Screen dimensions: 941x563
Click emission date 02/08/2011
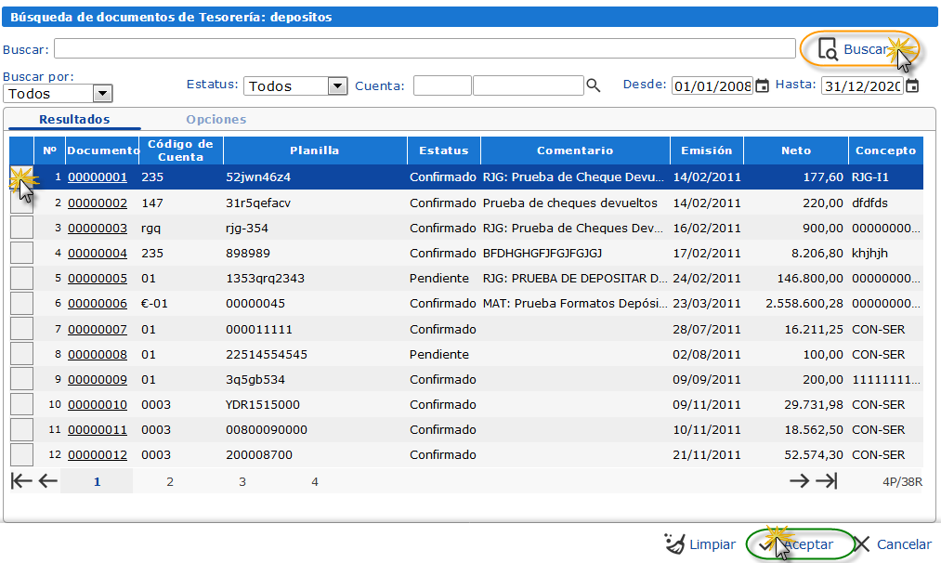tap(706, 354)
